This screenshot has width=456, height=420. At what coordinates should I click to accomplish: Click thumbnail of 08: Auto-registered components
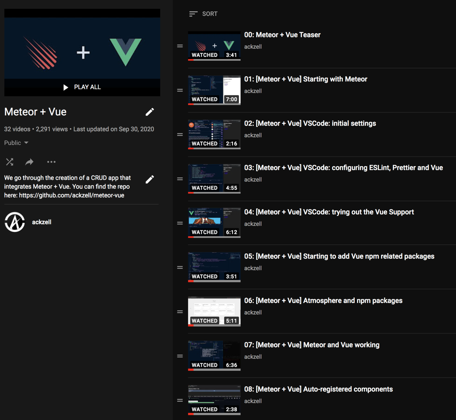[214, 400]
